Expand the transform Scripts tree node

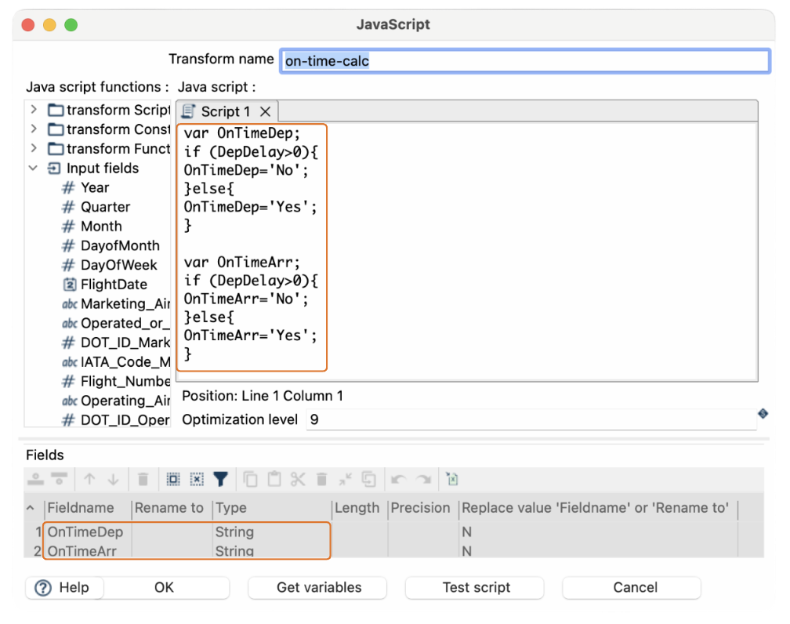pyautogui.click(x=34, y=110)
